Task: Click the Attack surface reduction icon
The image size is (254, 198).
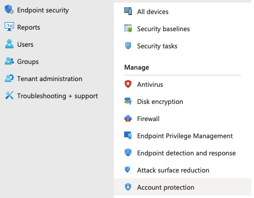Action: [128, 169]
